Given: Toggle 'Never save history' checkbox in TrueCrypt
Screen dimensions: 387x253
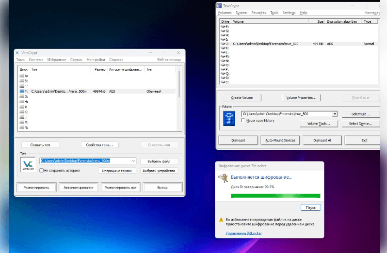Looking at the screenshot, I should (243, 120).
